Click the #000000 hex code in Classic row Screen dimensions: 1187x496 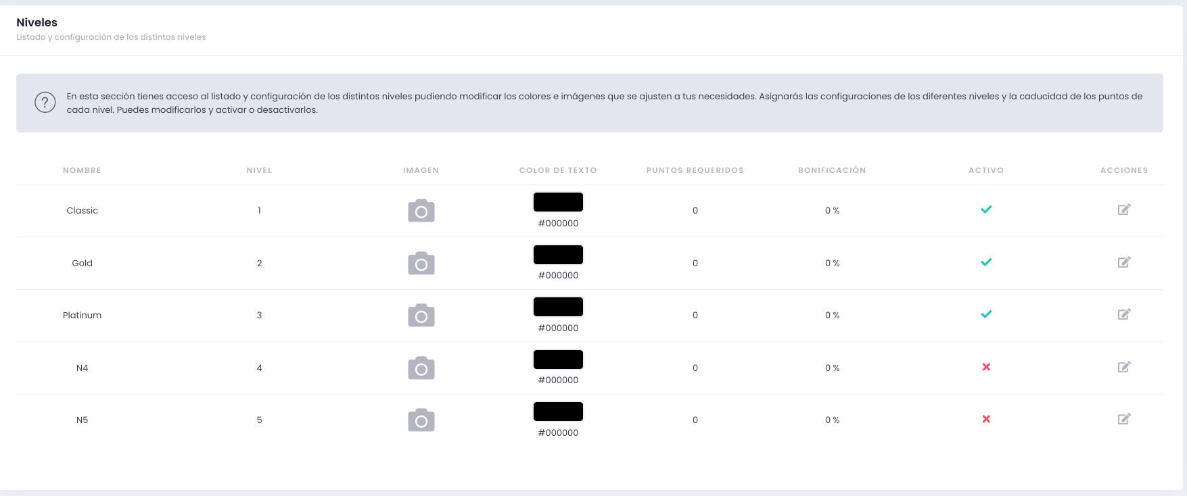(558, 223)
